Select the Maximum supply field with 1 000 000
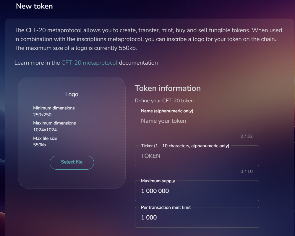 click(x=197, y=191)
